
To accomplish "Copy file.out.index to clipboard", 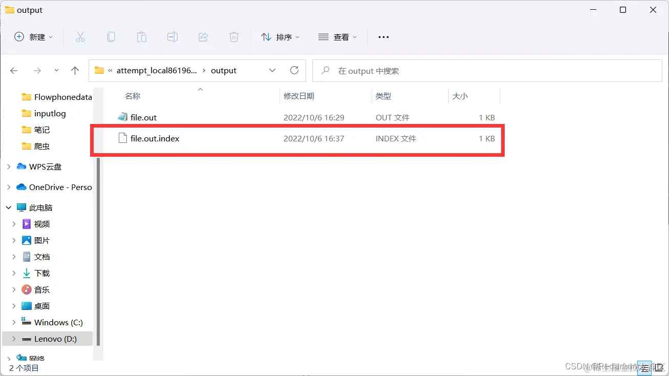I will click(x=111, y=36).
